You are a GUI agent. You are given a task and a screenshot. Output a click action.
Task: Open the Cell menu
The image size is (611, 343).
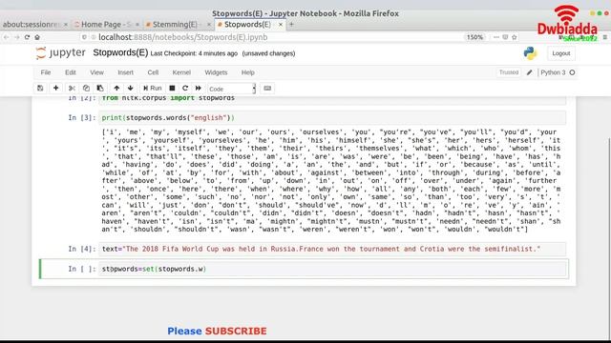point(153,72)
